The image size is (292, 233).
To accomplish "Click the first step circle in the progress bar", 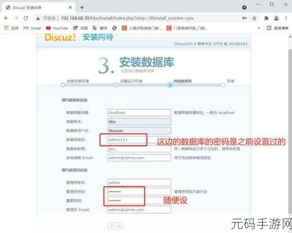I will tap(63, 85).
